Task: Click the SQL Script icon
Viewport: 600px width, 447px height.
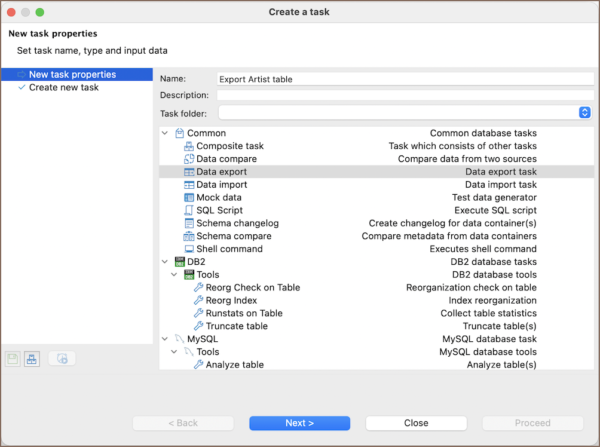Action: tap(189, 210)
